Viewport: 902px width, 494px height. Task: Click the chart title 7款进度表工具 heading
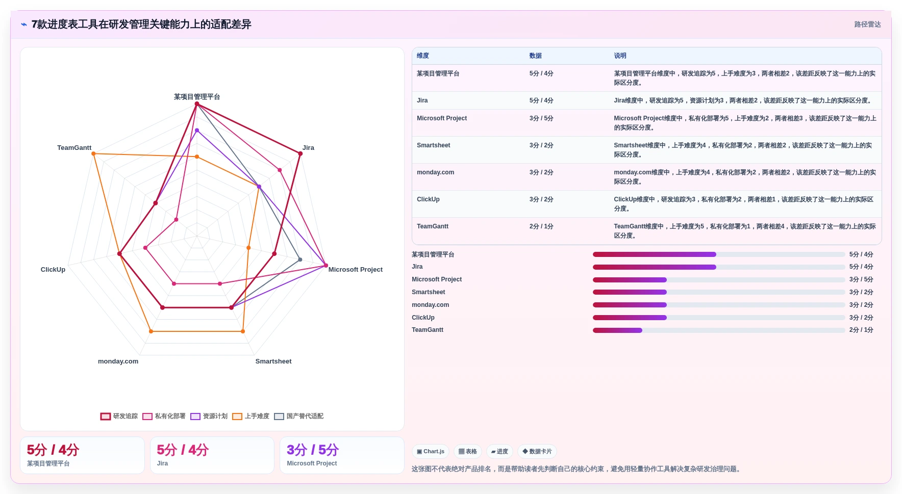tap(141, 24)
